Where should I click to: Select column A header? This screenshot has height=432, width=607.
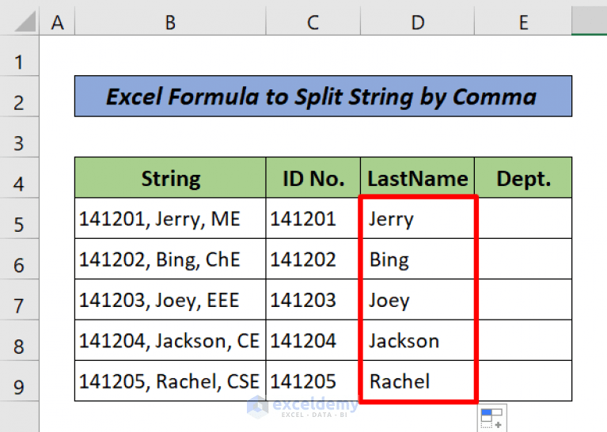click(57, 22)
